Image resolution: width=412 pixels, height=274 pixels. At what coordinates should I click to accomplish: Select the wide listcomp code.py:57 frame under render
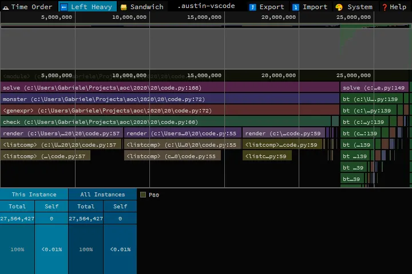[x=61, y=145]
